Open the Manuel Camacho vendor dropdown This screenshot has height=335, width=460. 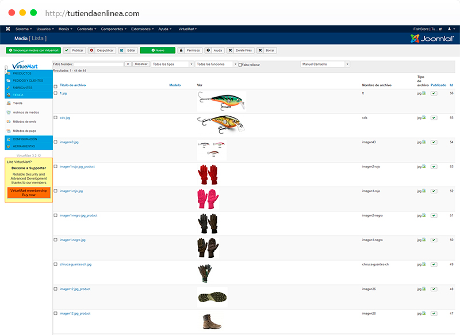325,64
